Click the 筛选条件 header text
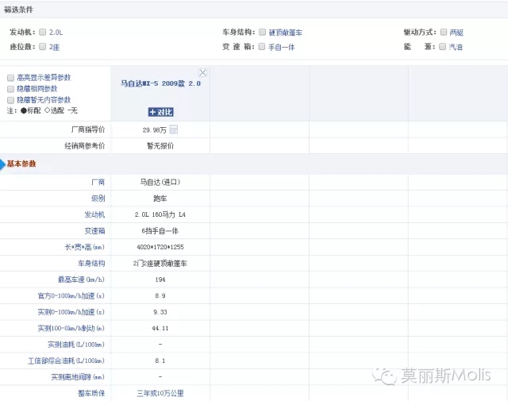Screen dimensions: 508x401 pyautogui.click(x=18, y=10)
